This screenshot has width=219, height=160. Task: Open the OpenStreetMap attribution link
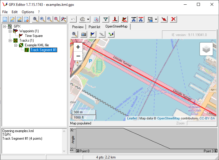168,118
